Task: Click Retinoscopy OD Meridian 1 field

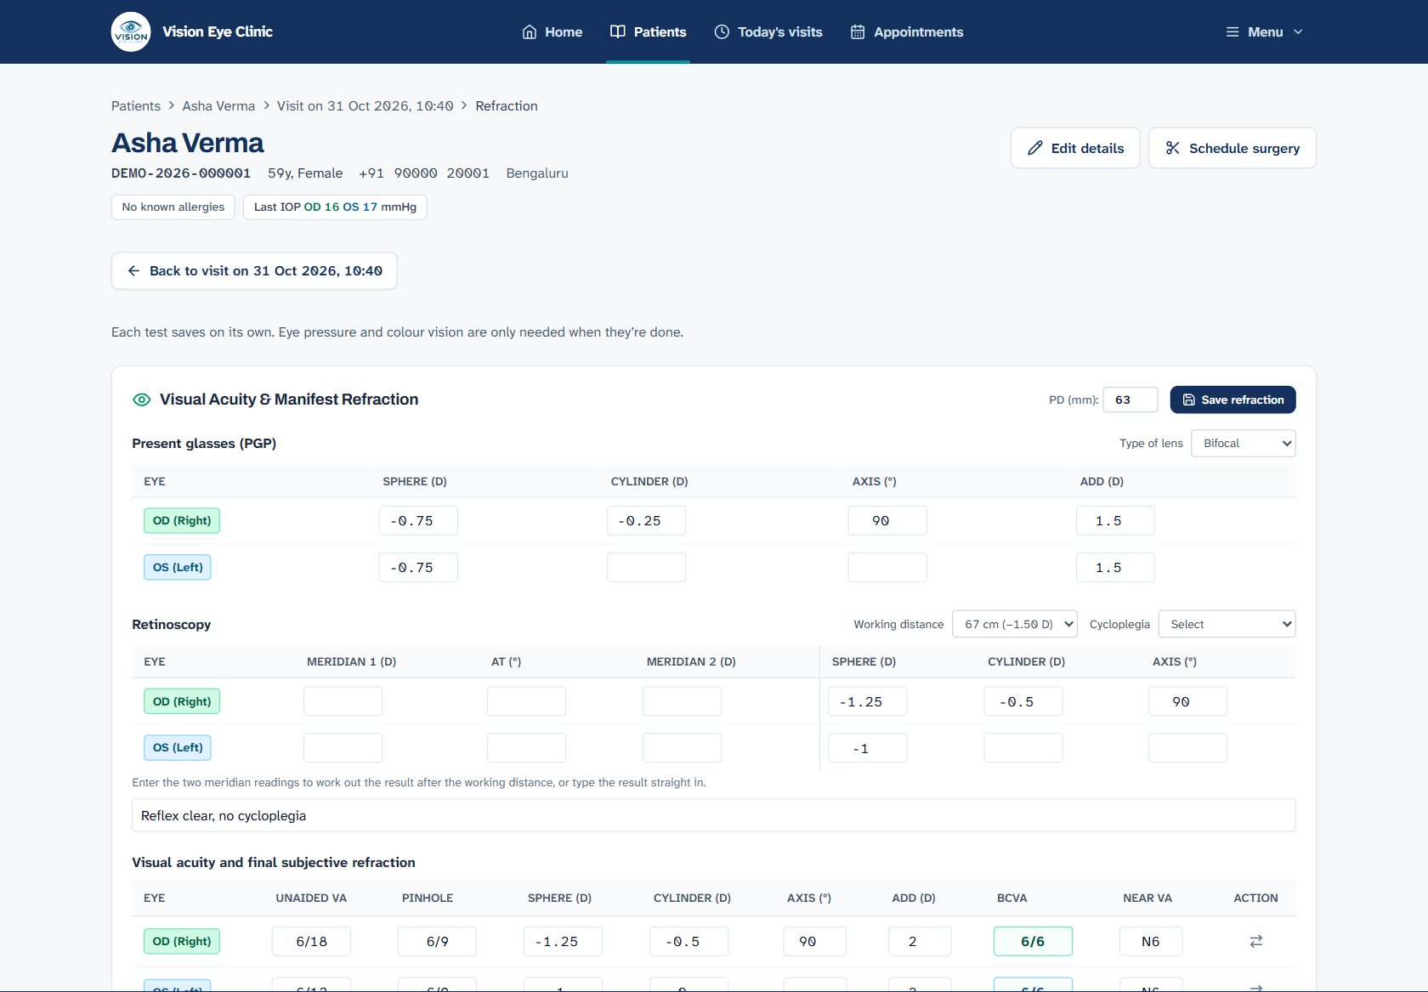Action: point(343,701)
